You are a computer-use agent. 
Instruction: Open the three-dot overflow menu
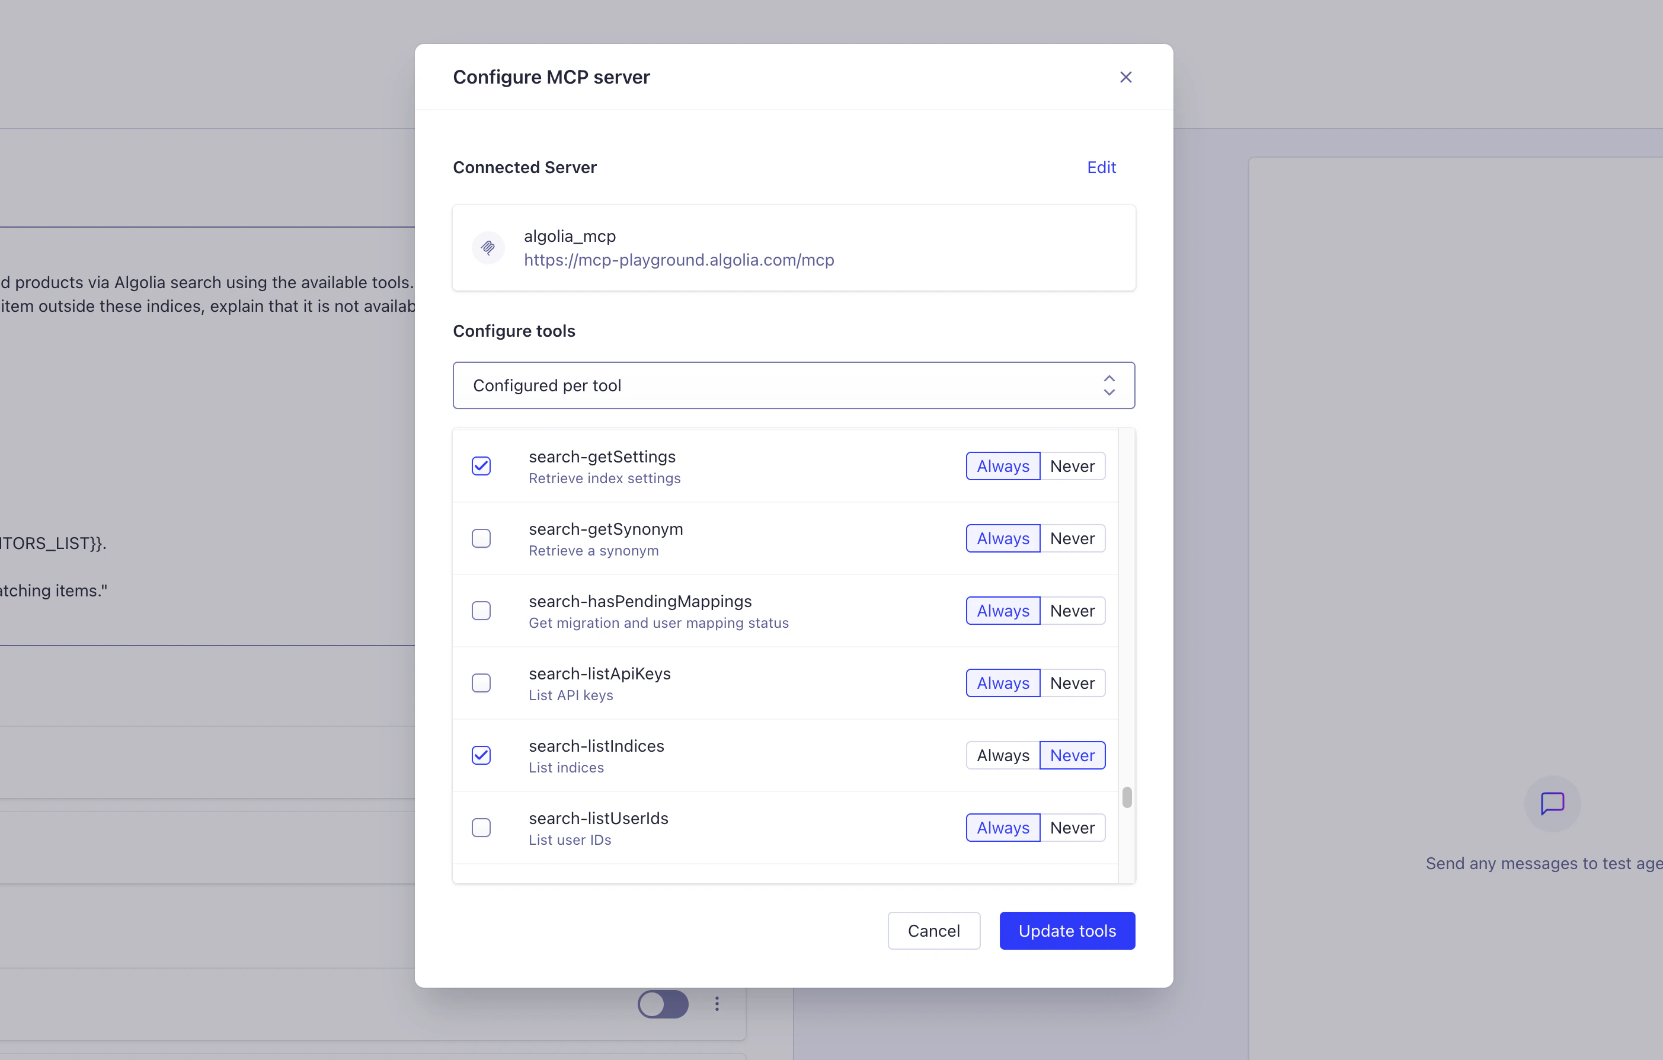tap(717, 1003)
